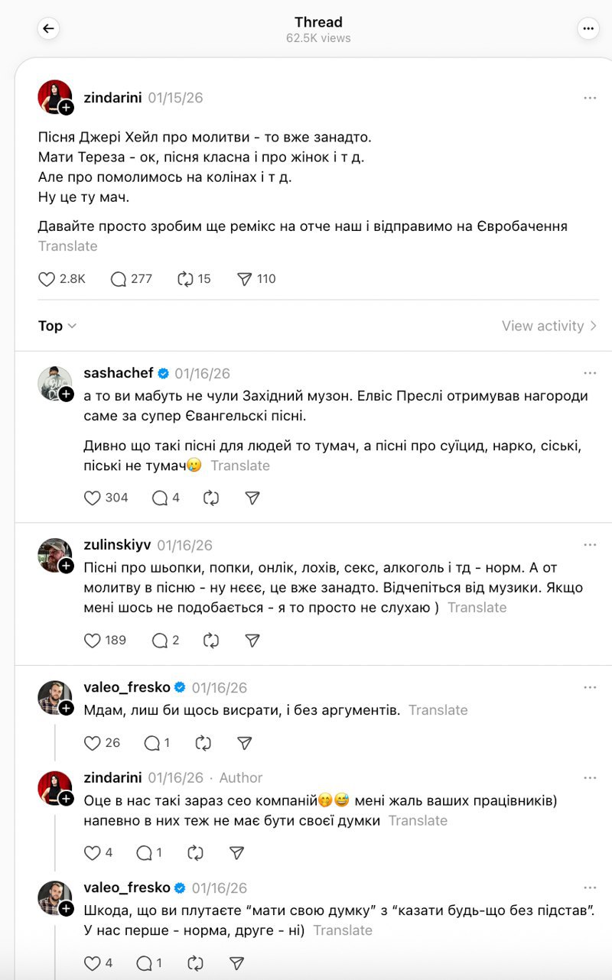The image size is (612, 980).
Task: Open more options for zindarini's author reply
Action: 590,777
